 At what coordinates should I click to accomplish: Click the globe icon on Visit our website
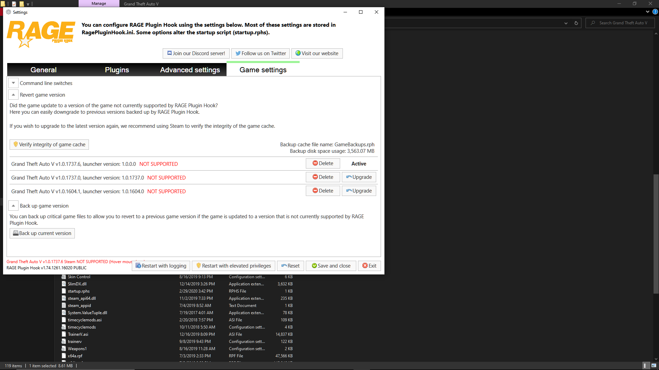[x=298, y=53]
